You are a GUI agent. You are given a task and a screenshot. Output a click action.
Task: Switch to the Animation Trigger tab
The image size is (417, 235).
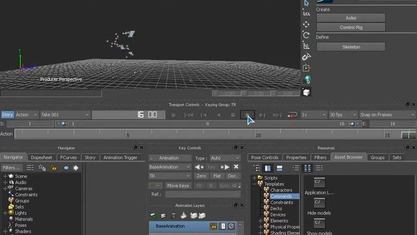point(120,157)
